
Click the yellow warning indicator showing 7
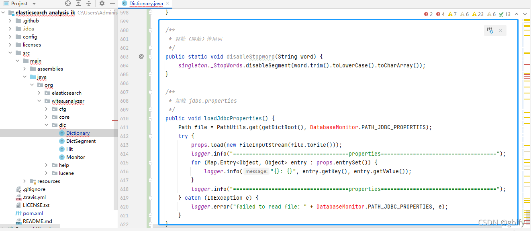(x=453, y=14)
